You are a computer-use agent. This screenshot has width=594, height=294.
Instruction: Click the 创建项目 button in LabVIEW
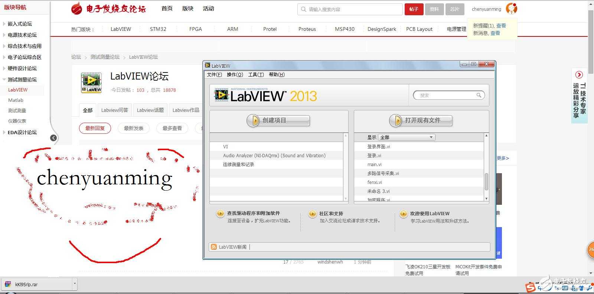pos(278,120)
